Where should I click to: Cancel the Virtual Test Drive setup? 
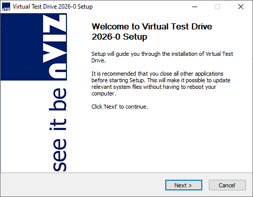click(x=227, y=185)
